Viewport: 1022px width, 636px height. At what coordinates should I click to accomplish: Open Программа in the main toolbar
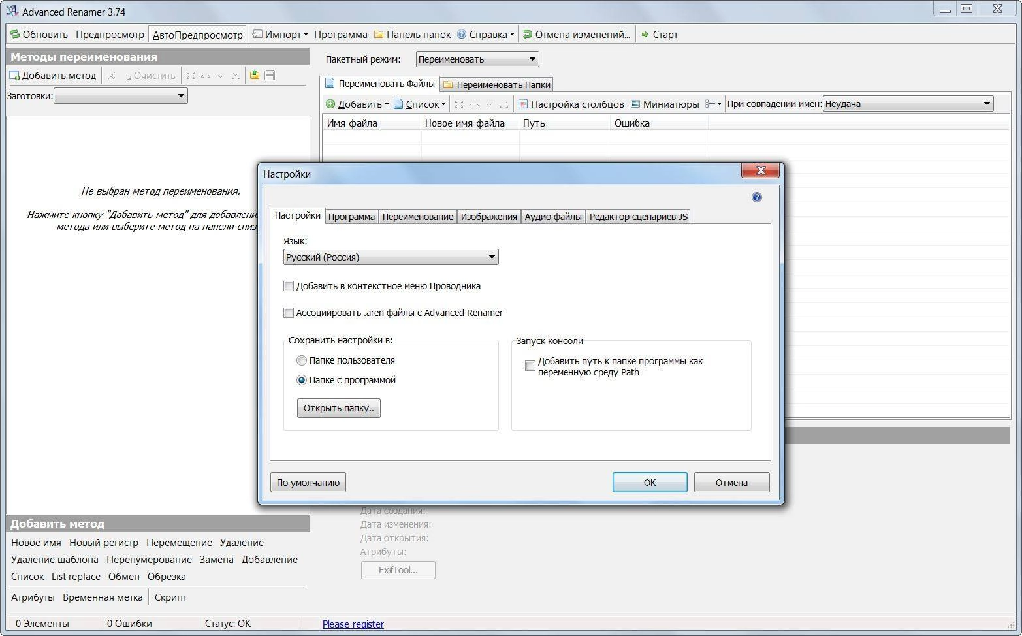[340, 35]
